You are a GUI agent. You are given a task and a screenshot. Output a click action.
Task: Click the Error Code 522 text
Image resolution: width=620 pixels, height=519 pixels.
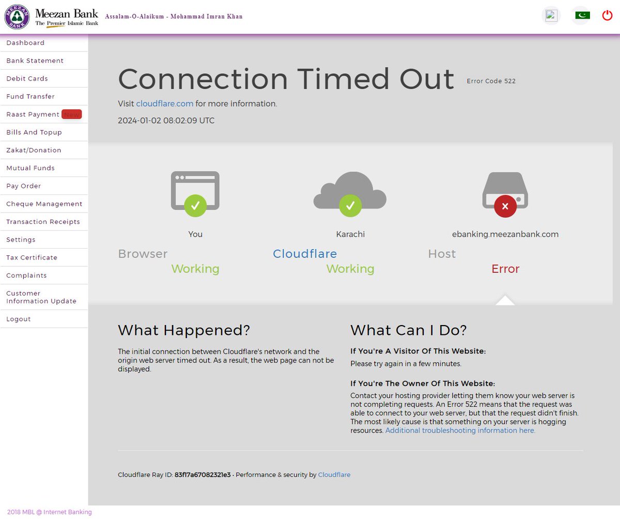click(x=491, y=81)
